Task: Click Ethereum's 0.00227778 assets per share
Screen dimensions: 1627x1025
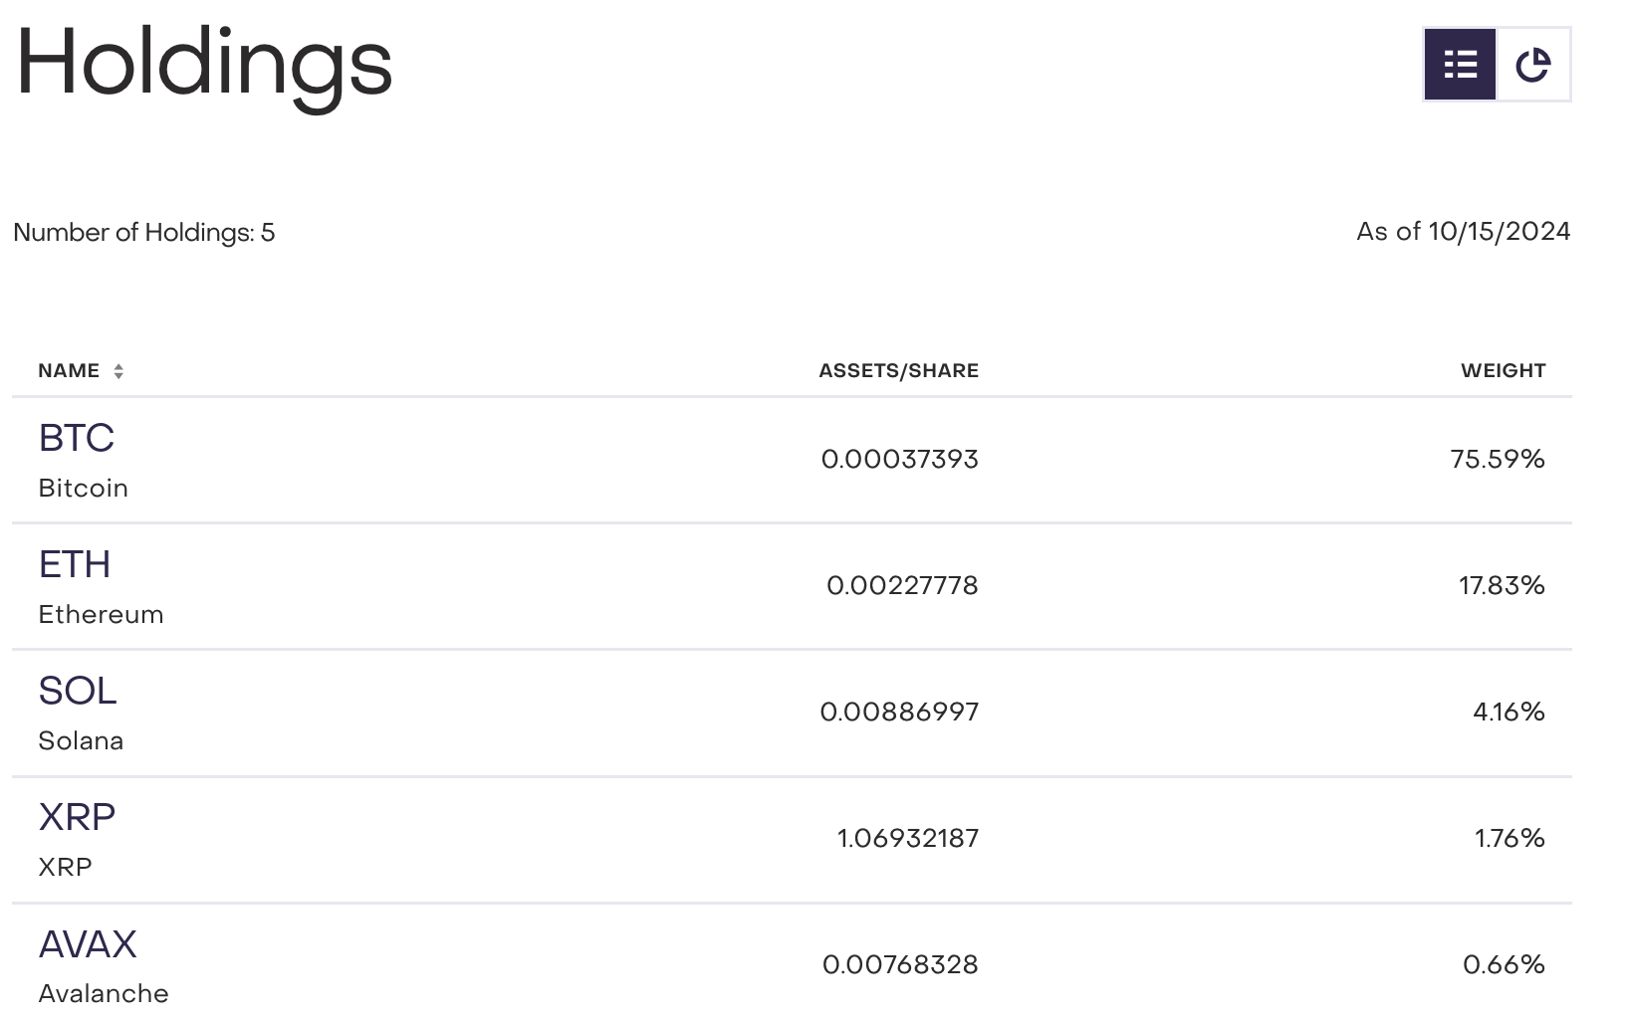Action: (x=902, y=585)
